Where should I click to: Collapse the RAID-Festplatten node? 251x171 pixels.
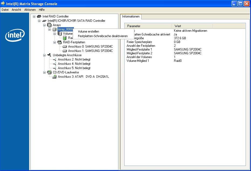tap(54, 42)
